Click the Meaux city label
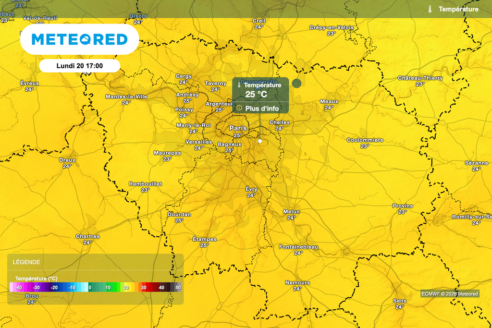The image size is (492, 328). pos(329,101)
